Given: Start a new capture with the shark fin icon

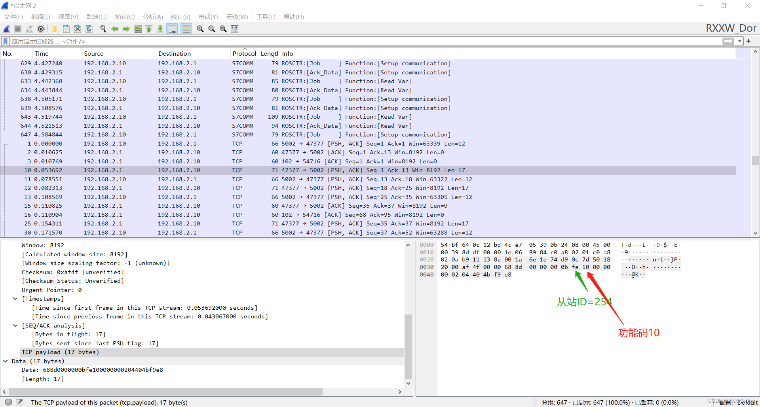Looking at the screenshot, I should click(x=6, y=28).
